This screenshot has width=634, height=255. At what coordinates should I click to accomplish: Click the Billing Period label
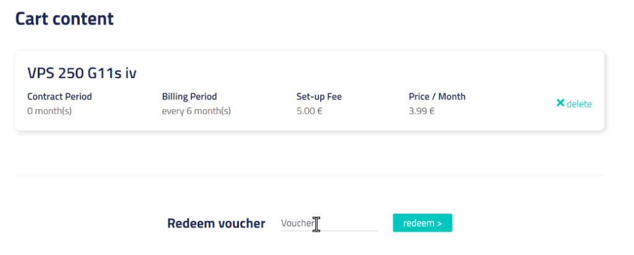(189, 97)
